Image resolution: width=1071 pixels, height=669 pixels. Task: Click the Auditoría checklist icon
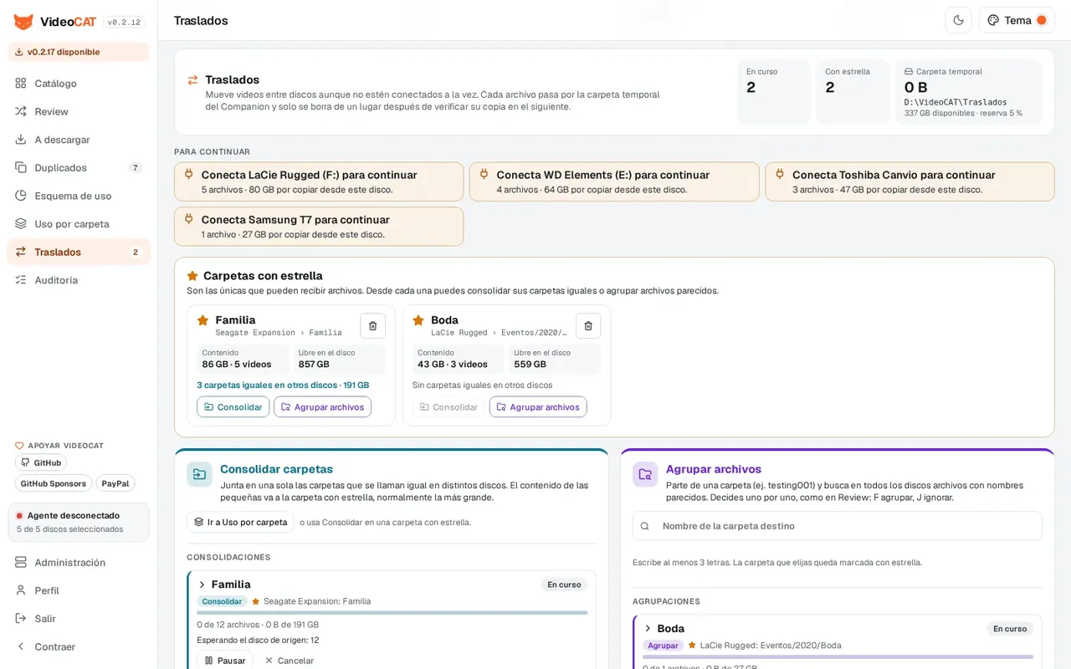tap(21, 280)
